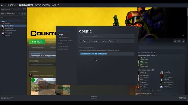Image resolution: width=188 pixels, height=105 pixels.
Task: Open КОНТРОЛЛЕР section in properties
Action: [x=63, y=49]
